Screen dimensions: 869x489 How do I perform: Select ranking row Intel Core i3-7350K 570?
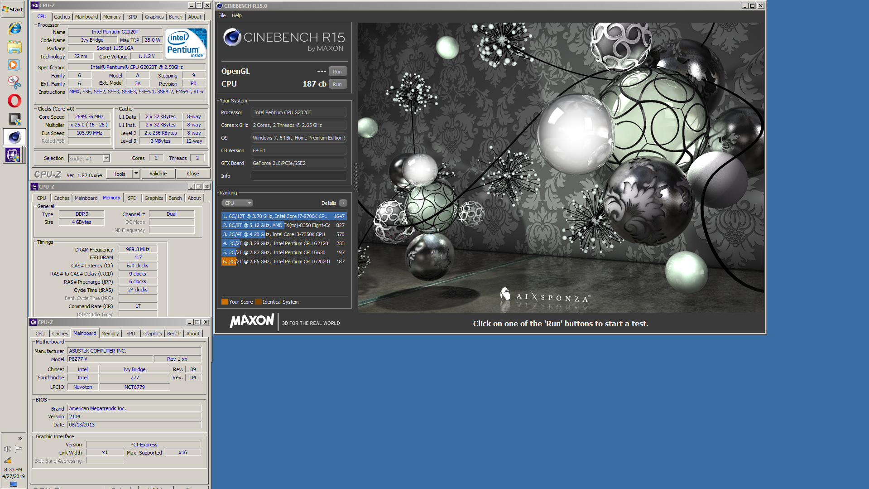pyautogui.click(x=284, y=234)
